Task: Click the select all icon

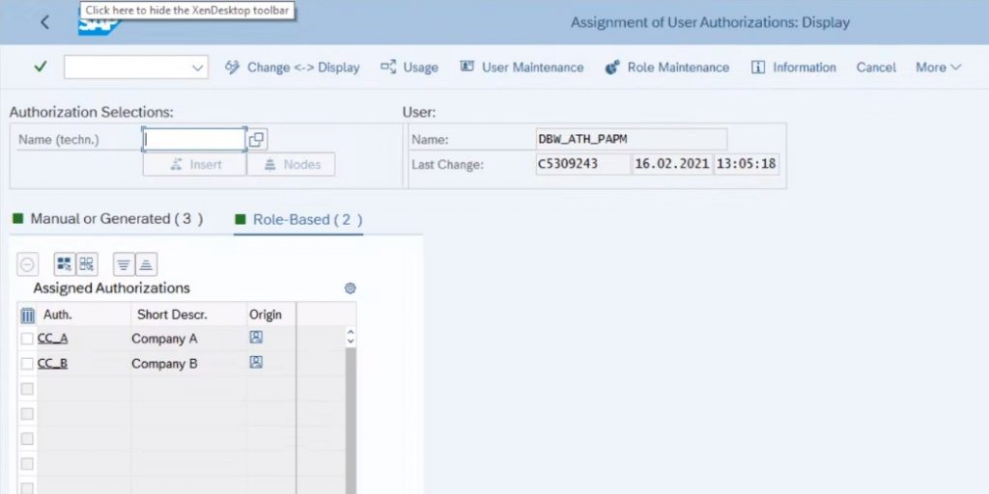Action: 65,264
